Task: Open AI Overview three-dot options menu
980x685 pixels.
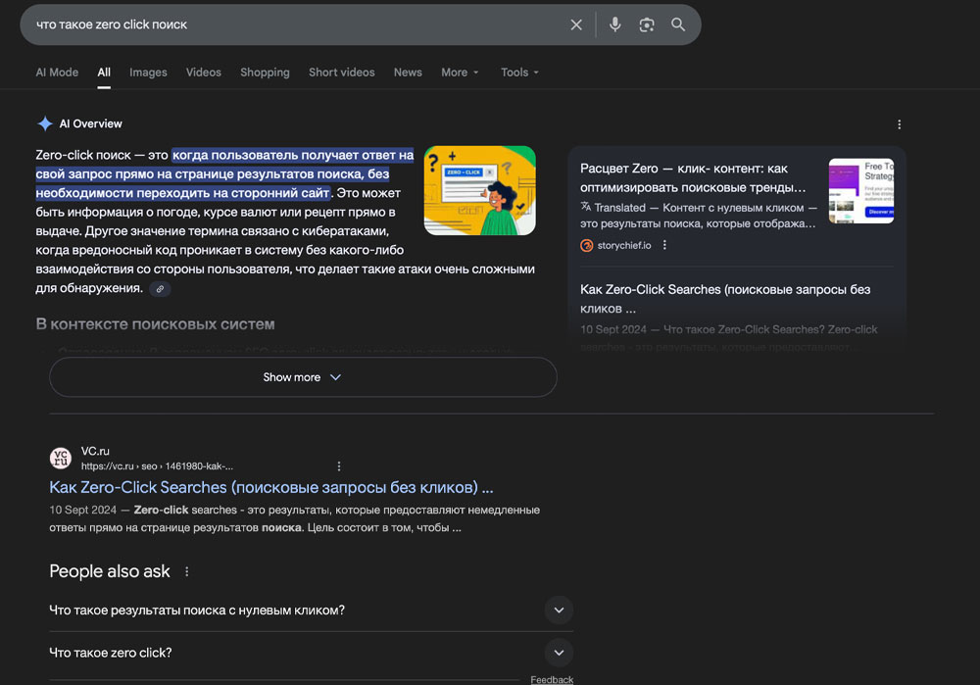Action: tap(899, 124)
